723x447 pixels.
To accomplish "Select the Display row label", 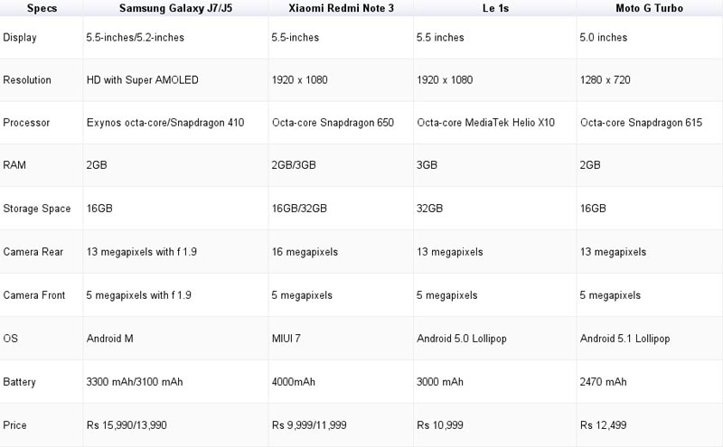I will 20,38.
